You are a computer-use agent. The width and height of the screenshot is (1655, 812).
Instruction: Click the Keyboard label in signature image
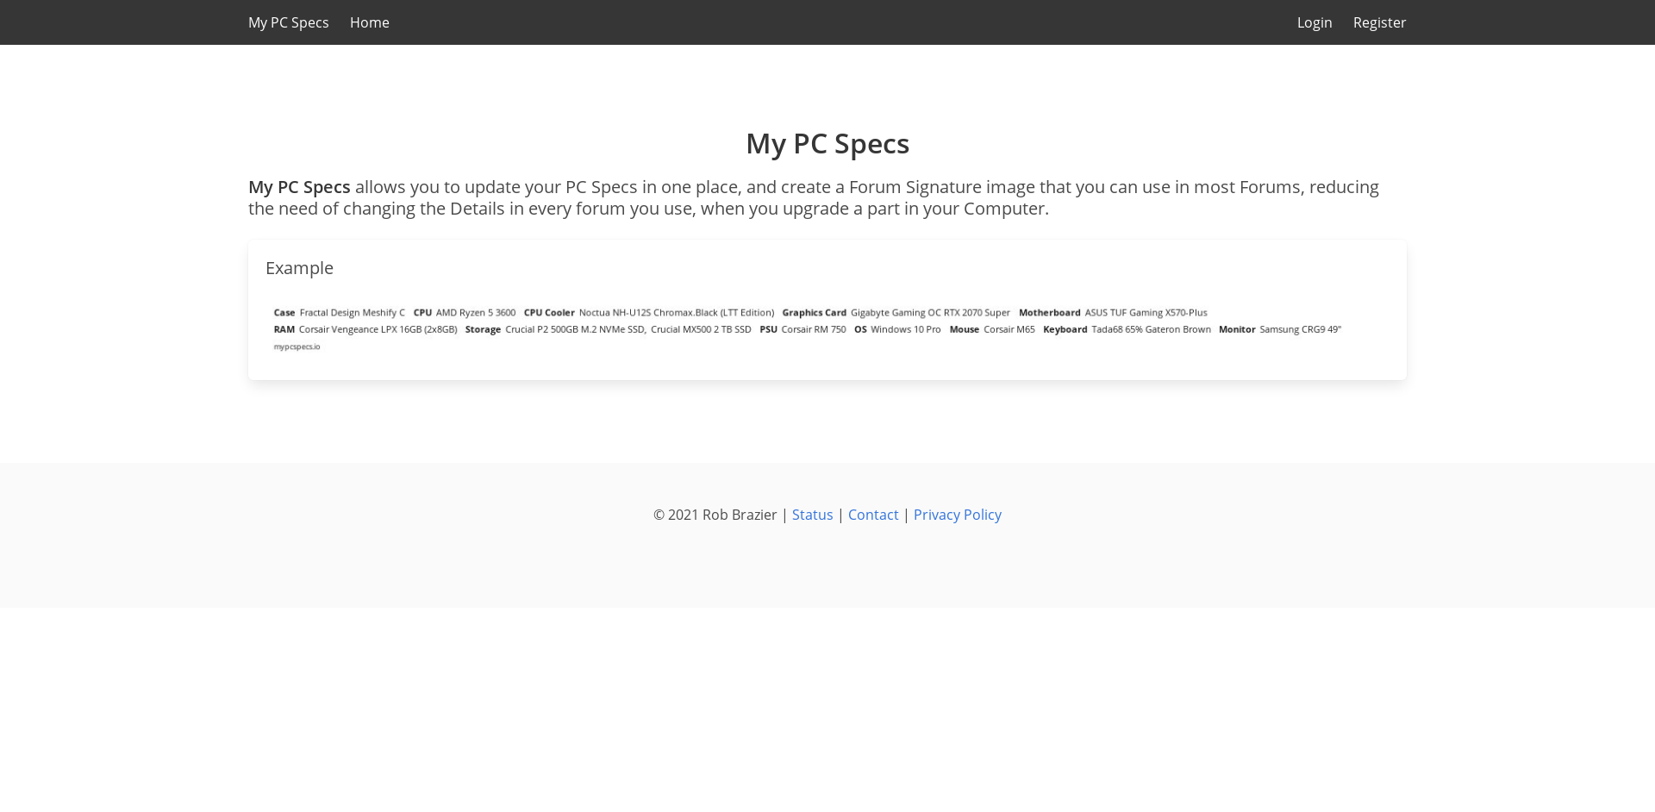(1065, 329)
